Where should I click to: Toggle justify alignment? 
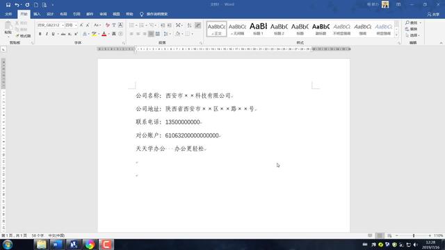(151, 34)
